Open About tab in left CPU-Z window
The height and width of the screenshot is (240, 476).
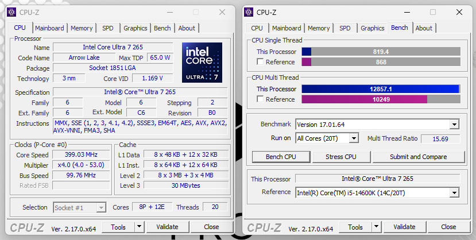pos(187,28)
